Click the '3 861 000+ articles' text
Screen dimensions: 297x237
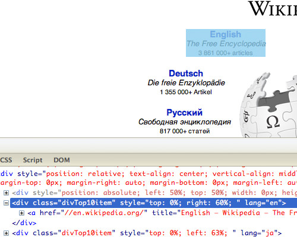coord(226,53)
